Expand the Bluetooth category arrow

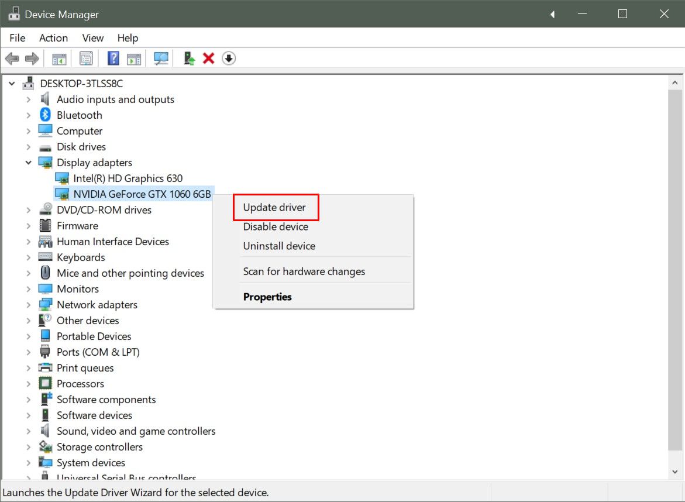click(x=29, y=115)
